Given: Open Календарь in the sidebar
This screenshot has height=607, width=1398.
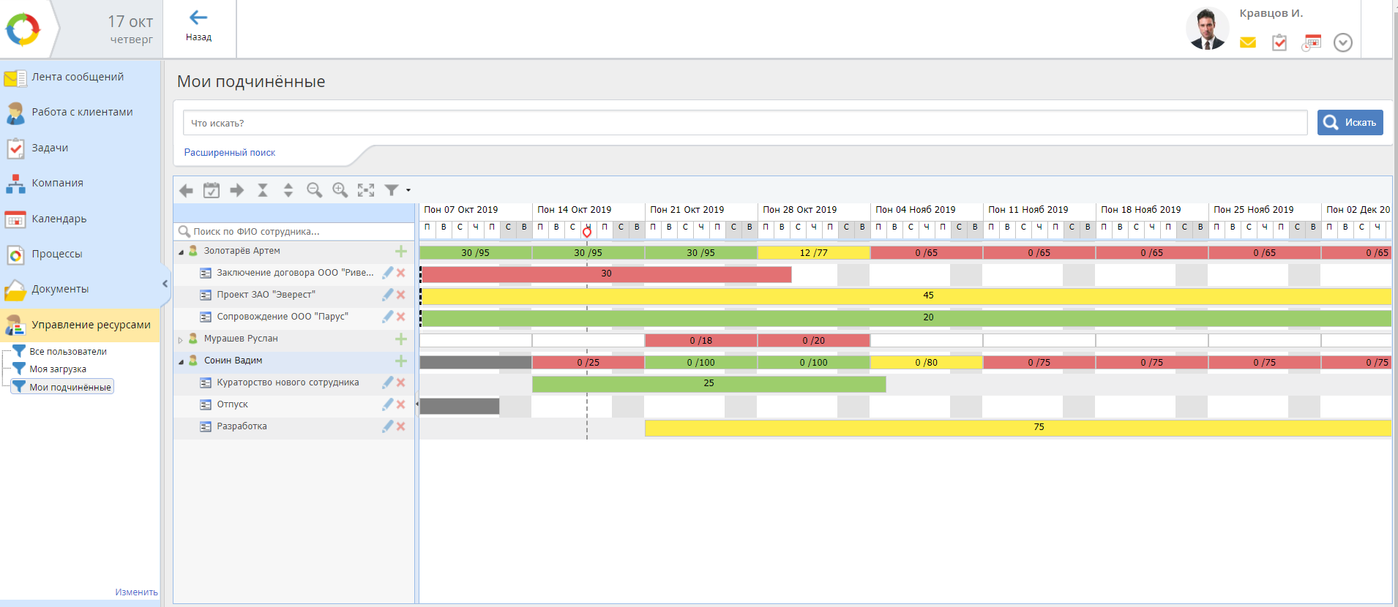Looking at the screenshot, I should 59,219.
